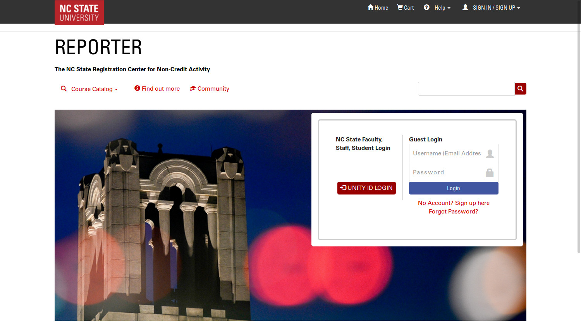The width and height of the screenshot is (581, 327).
Task: Focus the Password input field
Action: [454, 172]
